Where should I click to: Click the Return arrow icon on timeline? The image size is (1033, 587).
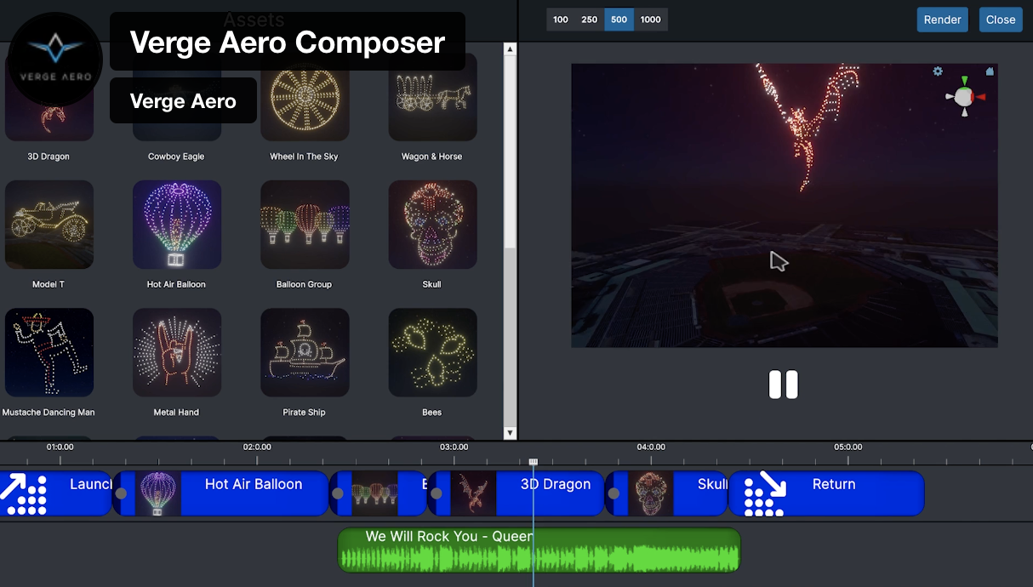pos(764,493)
